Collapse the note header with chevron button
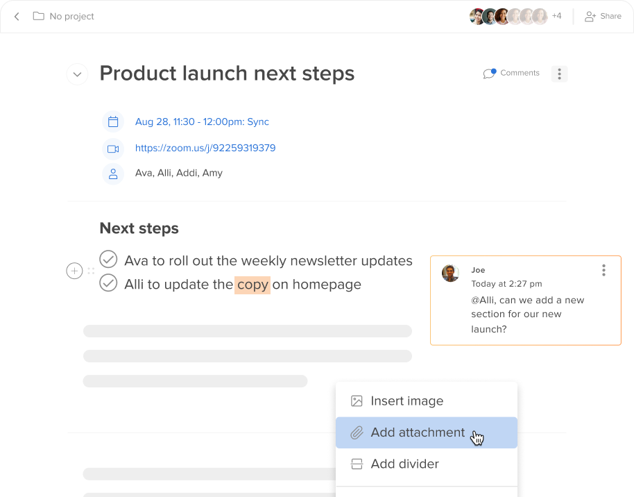This screenshot has width=634, height=497. 77,74
